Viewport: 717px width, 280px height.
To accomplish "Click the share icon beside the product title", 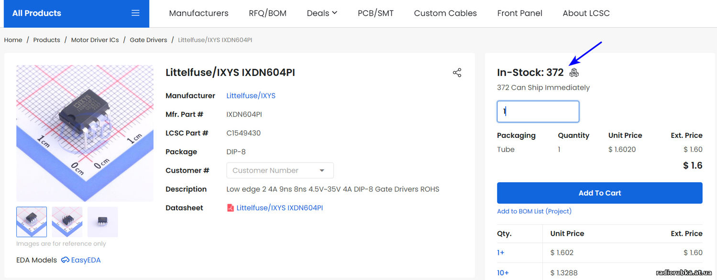I will (x=457, y=73).
